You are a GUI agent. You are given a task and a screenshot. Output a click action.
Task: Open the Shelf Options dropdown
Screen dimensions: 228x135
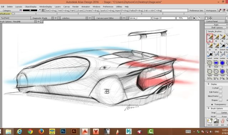click(x=217, y=28)
